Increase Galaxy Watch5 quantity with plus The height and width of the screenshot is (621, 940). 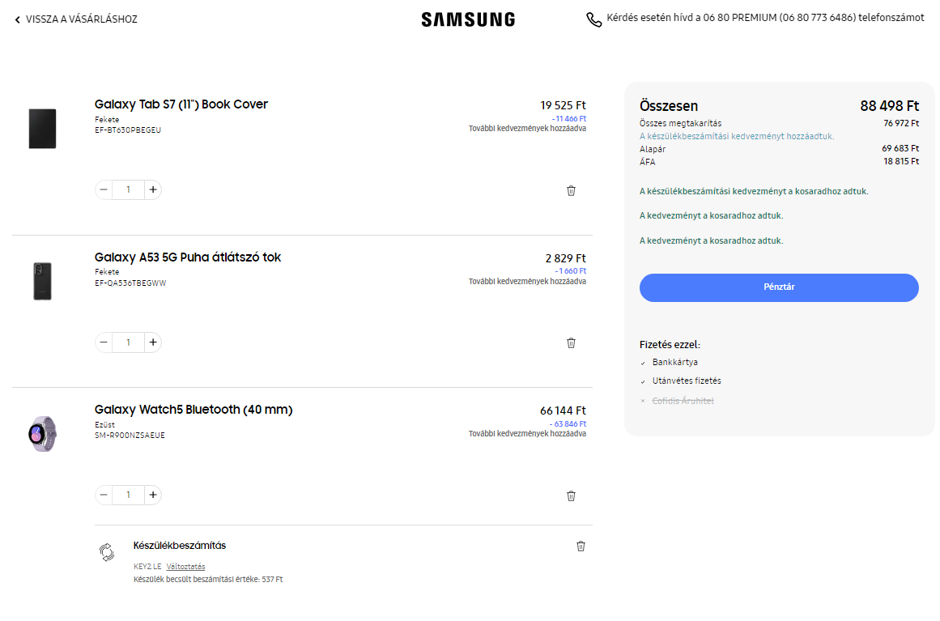click(153, 495)
